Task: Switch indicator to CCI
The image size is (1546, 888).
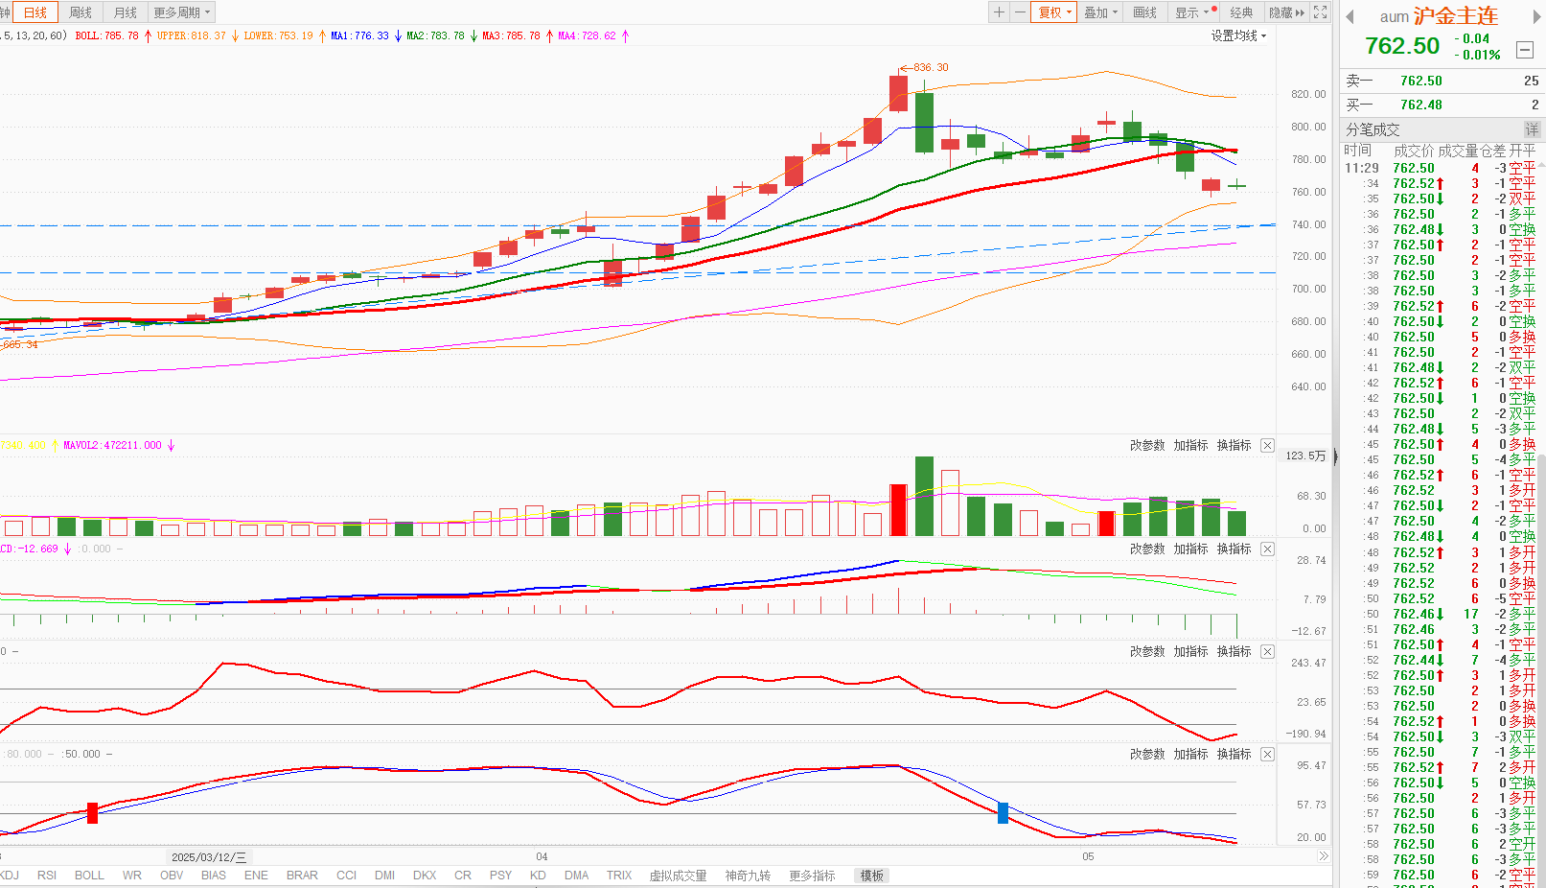Action: point(346,876)
